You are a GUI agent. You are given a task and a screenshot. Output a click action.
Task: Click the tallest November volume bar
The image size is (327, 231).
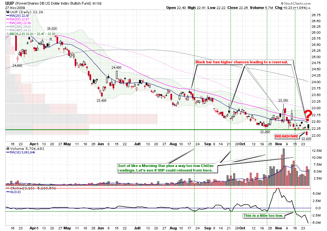coord(283,167)
